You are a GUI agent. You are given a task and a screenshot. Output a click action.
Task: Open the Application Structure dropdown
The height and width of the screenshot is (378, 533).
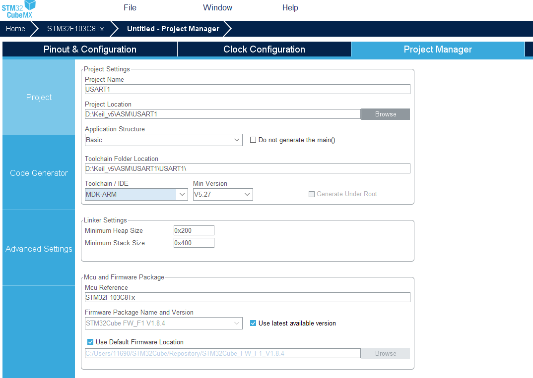tap(163, 140)
